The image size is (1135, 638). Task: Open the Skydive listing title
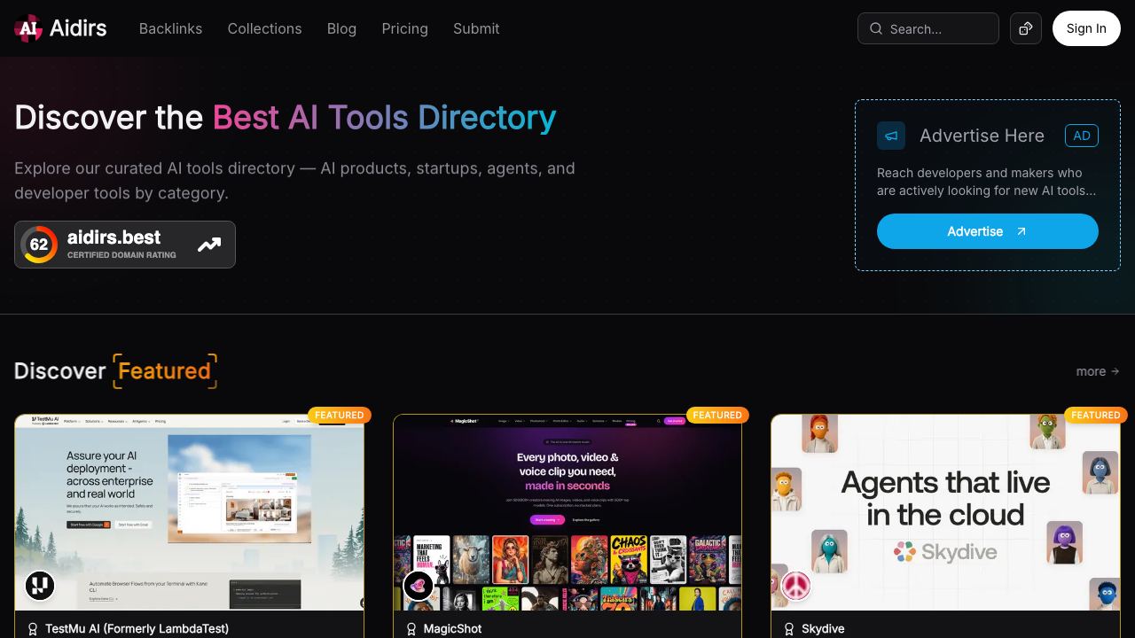pyautogui.click(x=823, y=628)
